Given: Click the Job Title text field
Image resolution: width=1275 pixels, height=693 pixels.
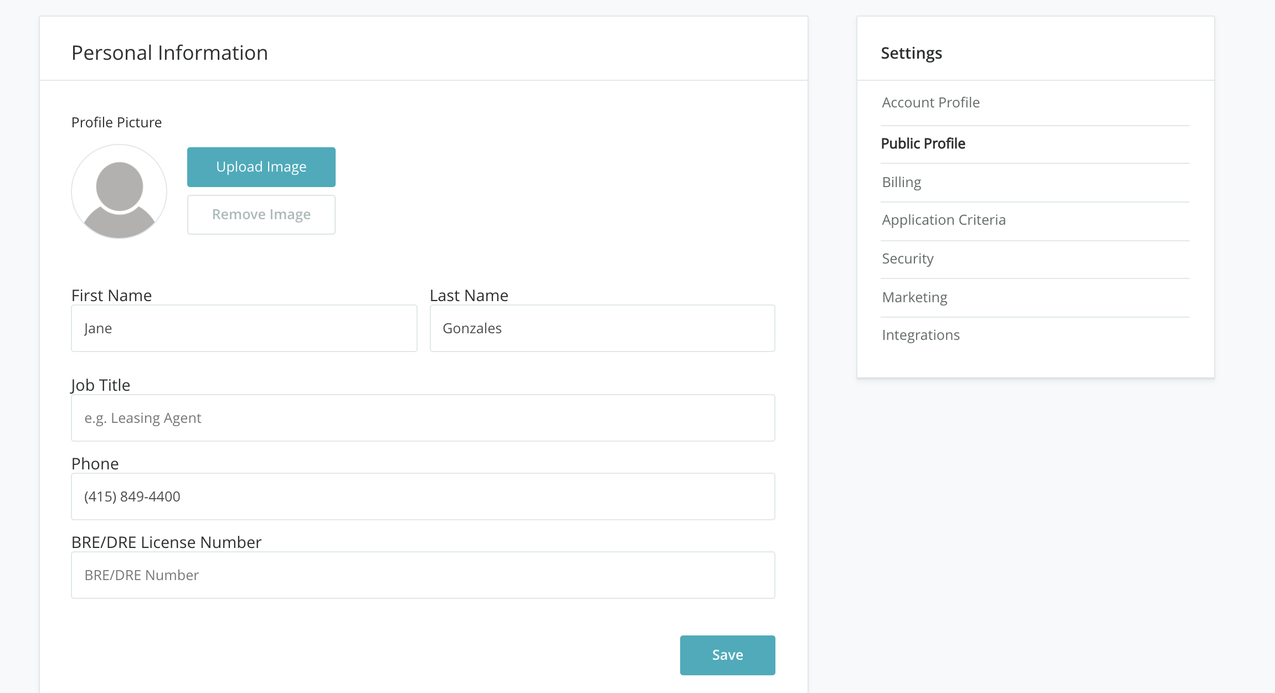Looking at the screenshot, I should 423,418.
